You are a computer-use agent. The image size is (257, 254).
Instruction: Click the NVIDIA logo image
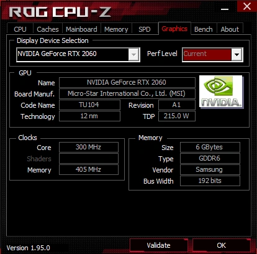point(221,92)
